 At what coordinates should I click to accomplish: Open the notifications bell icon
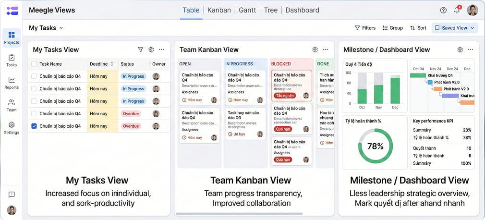pos(457,10)
